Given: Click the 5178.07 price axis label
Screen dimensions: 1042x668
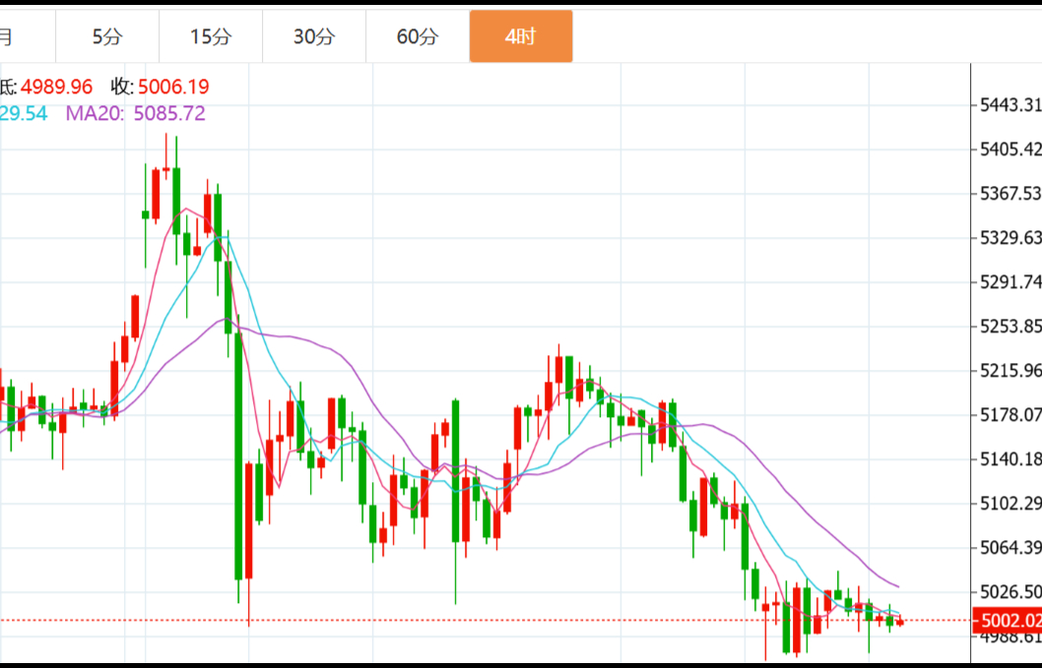Looking at the screenshot, I should click(x=1009, y=414).
